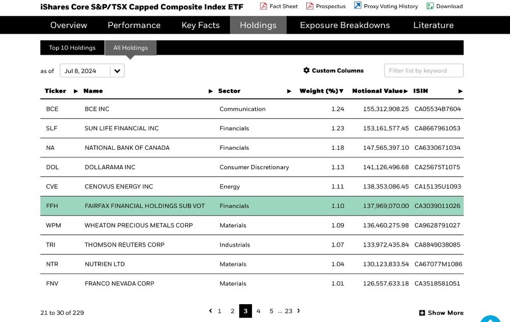
Task: Select the All Holdings sub-tab
Action: 131,48
